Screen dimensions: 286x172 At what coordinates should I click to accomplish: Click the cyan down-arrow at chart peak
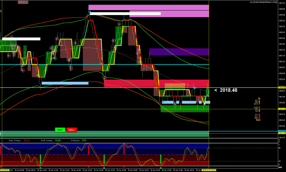point(90,12)
